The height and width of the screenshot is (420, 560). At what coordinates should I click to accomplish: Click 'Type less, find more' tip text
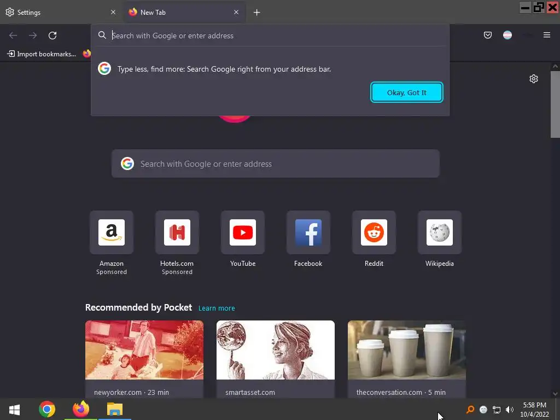[224, 69]
